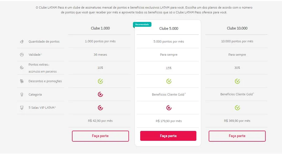
Task: Click the R$ 179,90 por mês price
Action: pos(168,121)
